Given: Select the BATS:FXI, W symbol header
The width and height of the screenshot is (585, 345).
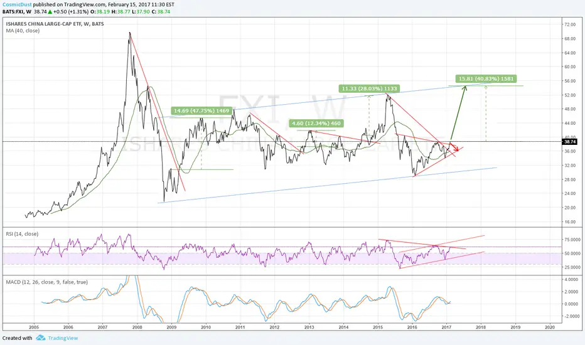Looking at the screenshot, I should click(x=17, y=11).
